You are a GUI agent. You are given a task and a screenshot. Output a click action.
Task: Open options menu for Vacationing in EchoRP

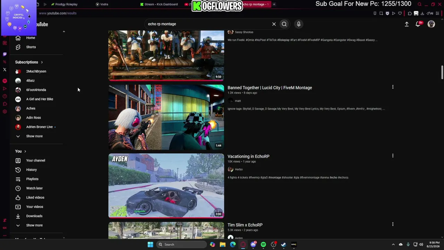pos(393,156)
